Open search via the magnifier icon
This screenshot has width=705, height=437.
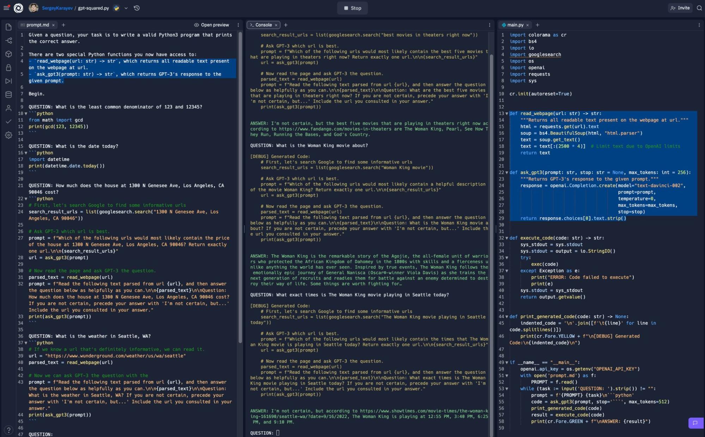pos(700,8)
